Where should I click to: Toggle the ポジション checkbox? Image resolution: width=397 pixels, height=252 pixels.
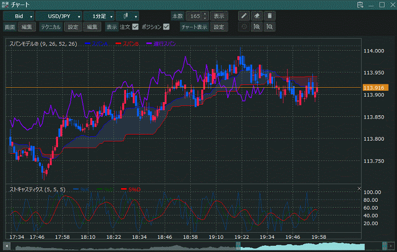tap(166, 26)
